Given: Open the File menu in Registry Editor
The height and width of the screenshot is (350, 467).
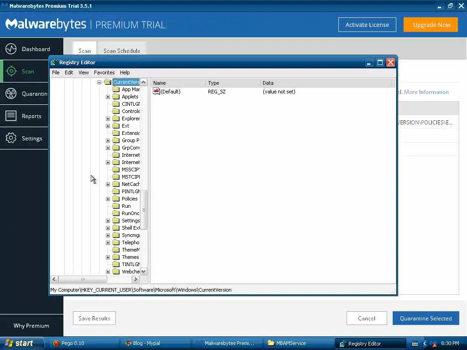Looking at the screenshot, I should pyautogui.click(x=56, y=72).
